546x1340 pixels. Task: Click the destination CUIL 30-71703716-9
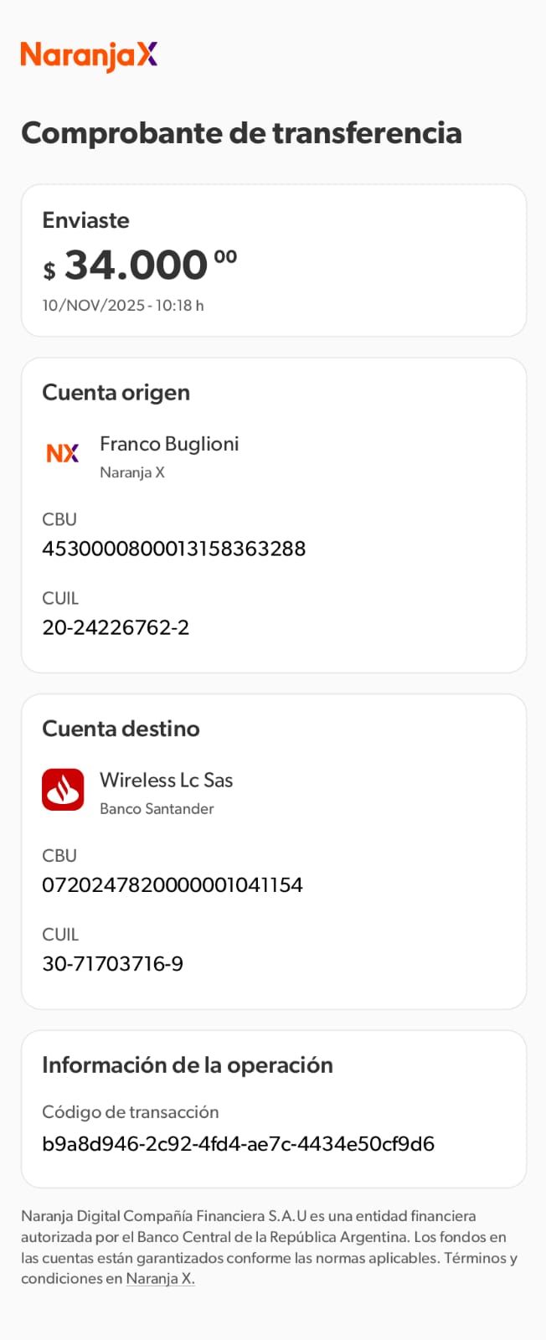coord(112,963)
